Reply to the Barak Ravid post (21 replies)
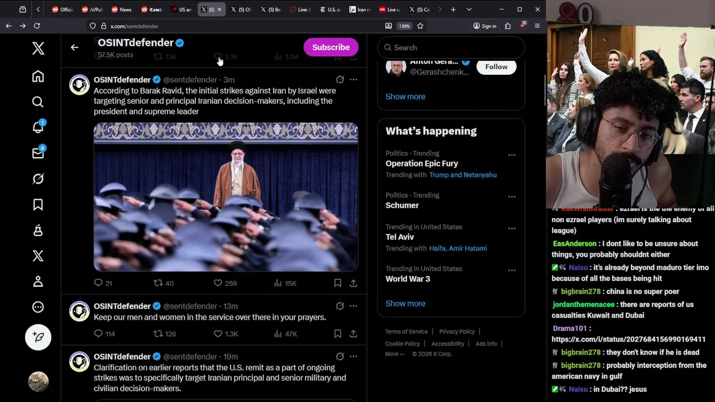The image size is (715, 402). coord(103,283)
